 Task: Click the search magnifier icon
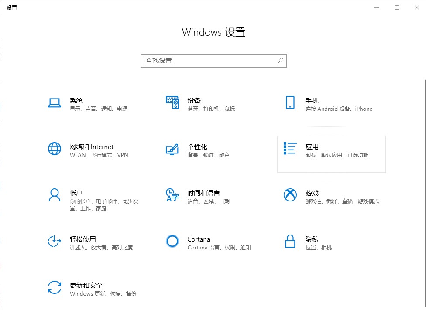[x=281, y=61]
